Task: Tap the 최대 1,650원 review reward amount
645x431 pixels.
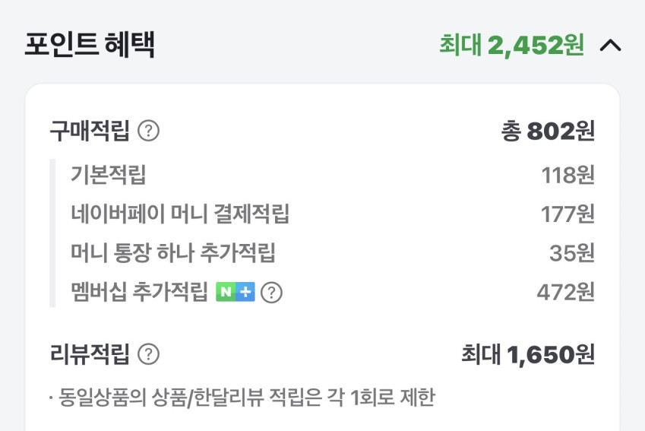Action: pyautogui.click(x=527, y=354)
